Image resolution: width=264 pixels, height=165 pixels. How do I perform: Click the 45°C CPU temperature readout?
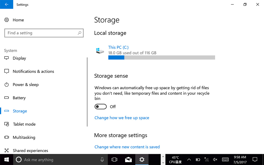[175, 159]
